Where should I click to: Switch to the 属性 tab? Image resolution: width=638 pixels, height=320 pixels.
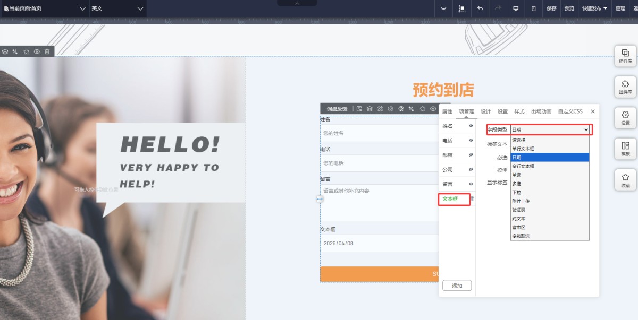[x=447, y=111]
